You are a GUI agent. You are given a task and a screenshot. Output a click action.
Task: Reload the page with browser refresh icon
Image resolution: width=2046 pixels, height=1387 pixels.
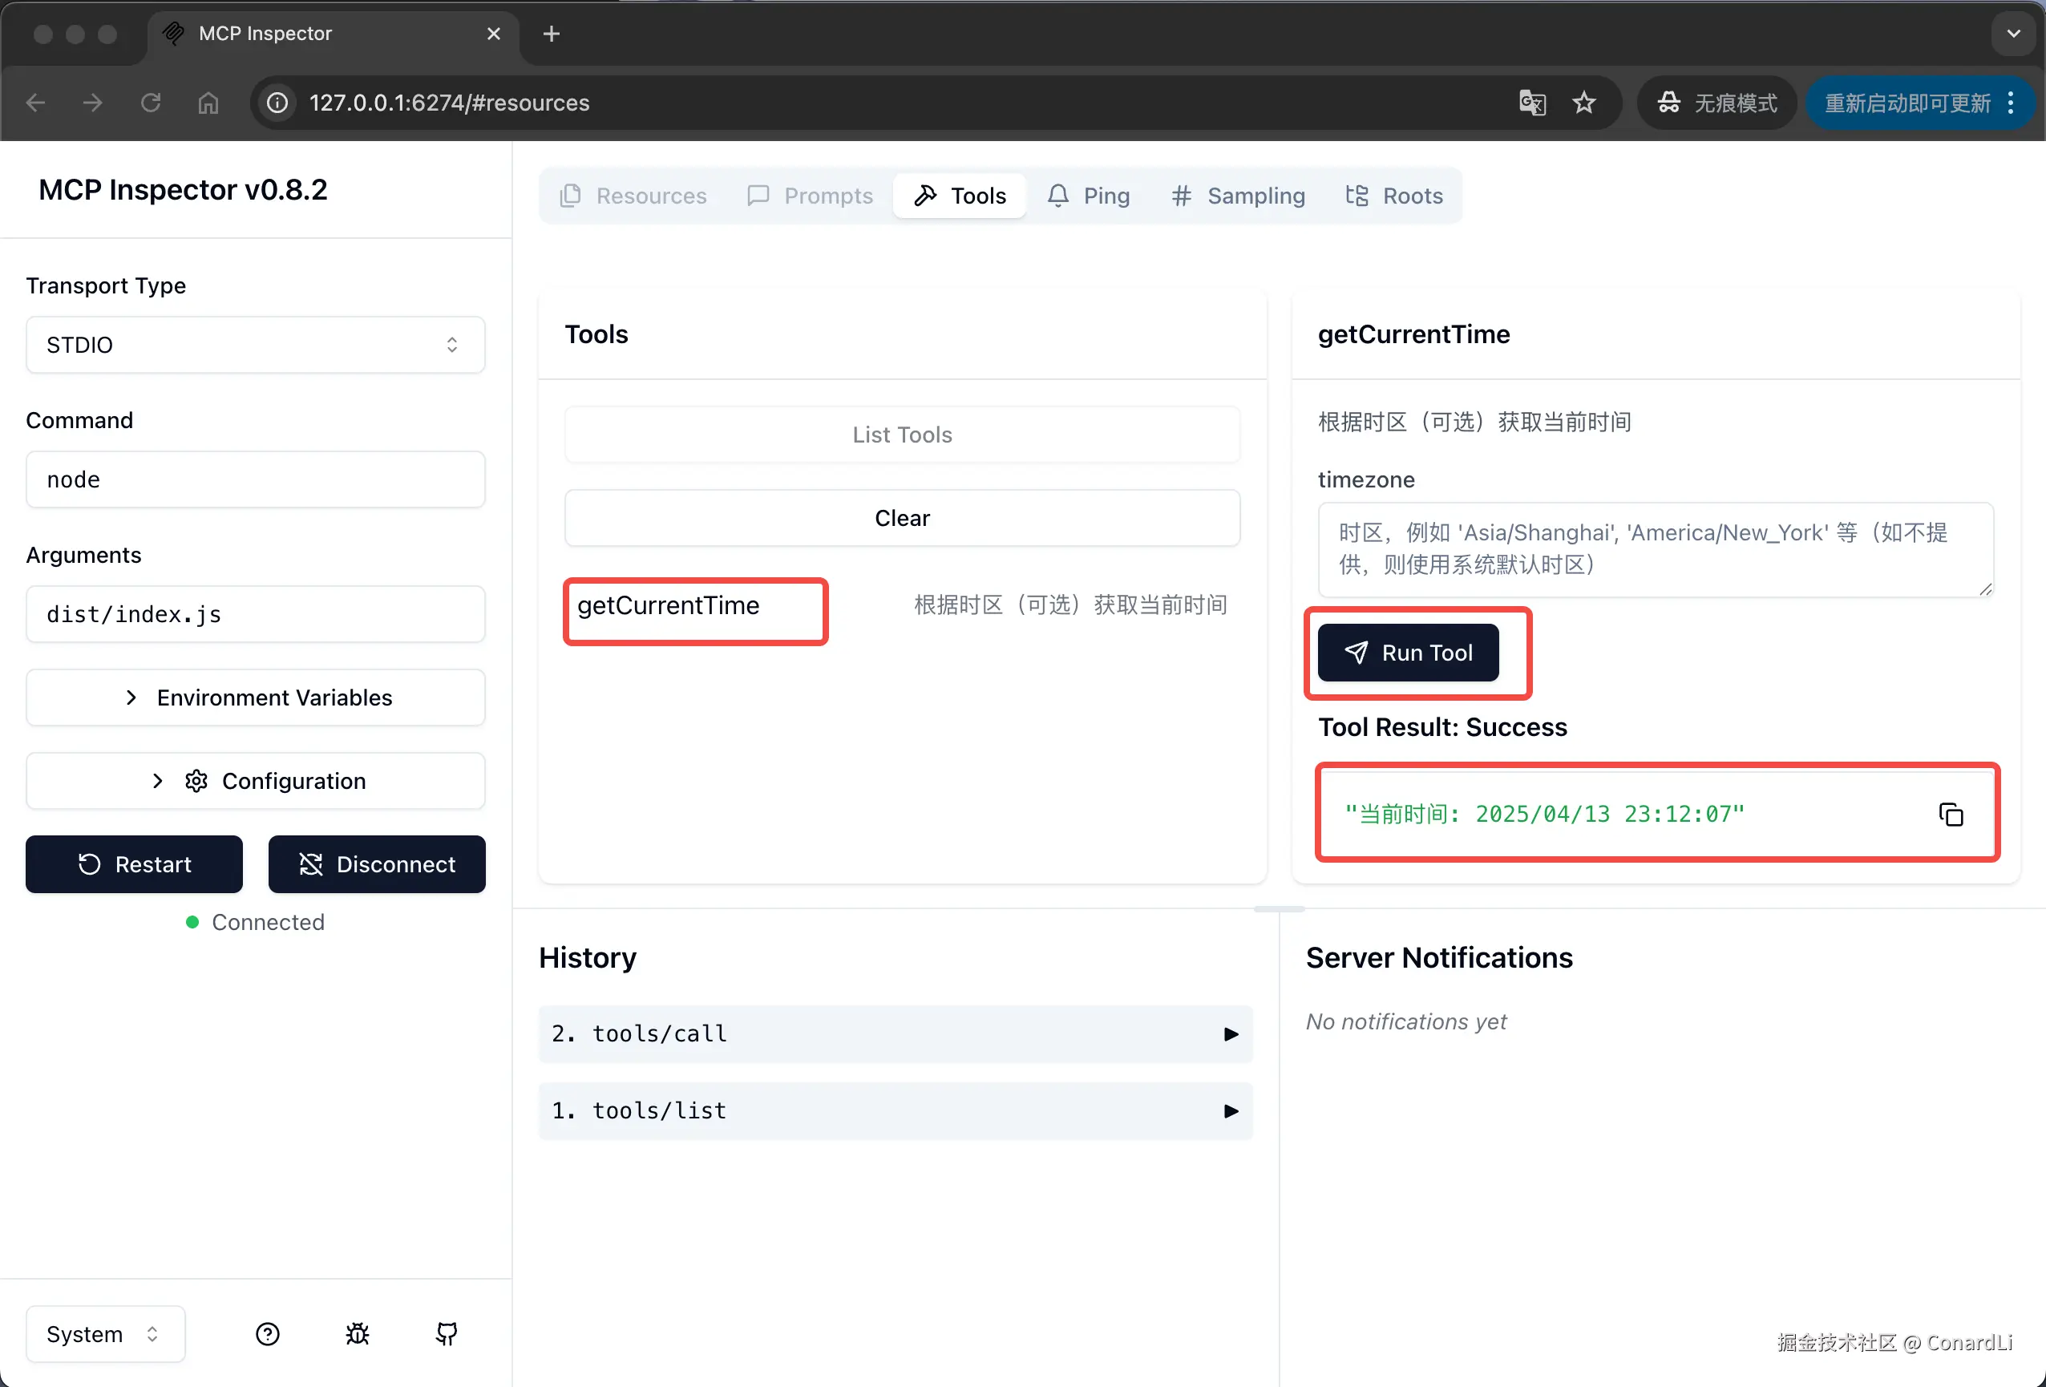click(151, 103)
